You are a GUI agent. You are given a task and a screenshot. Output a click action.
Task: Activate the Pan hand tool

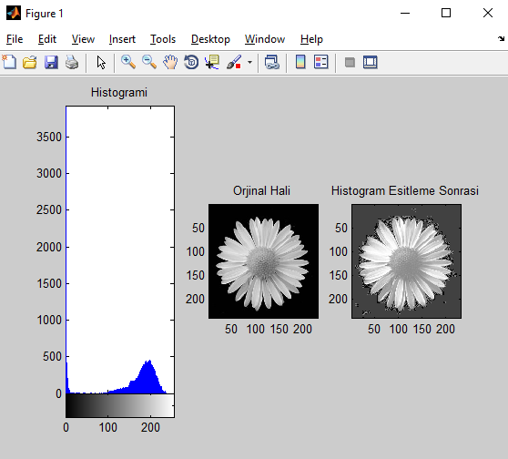[170, 62]
